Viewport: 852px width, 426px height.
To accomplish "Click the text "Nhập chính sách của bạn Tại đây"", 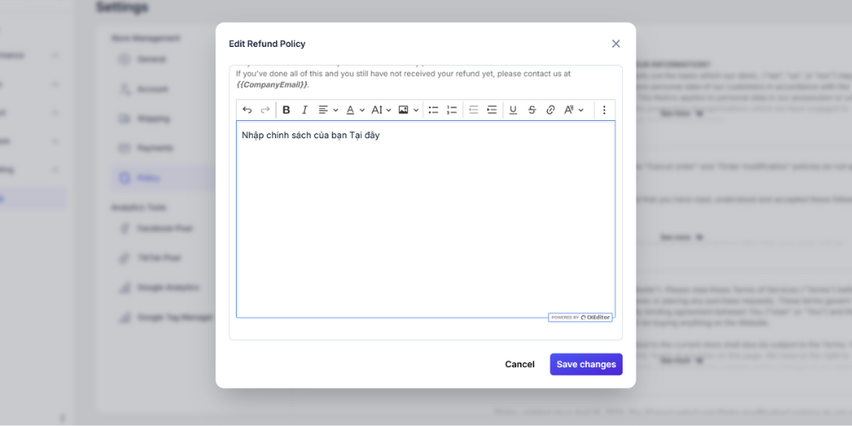I will point(311,135).
